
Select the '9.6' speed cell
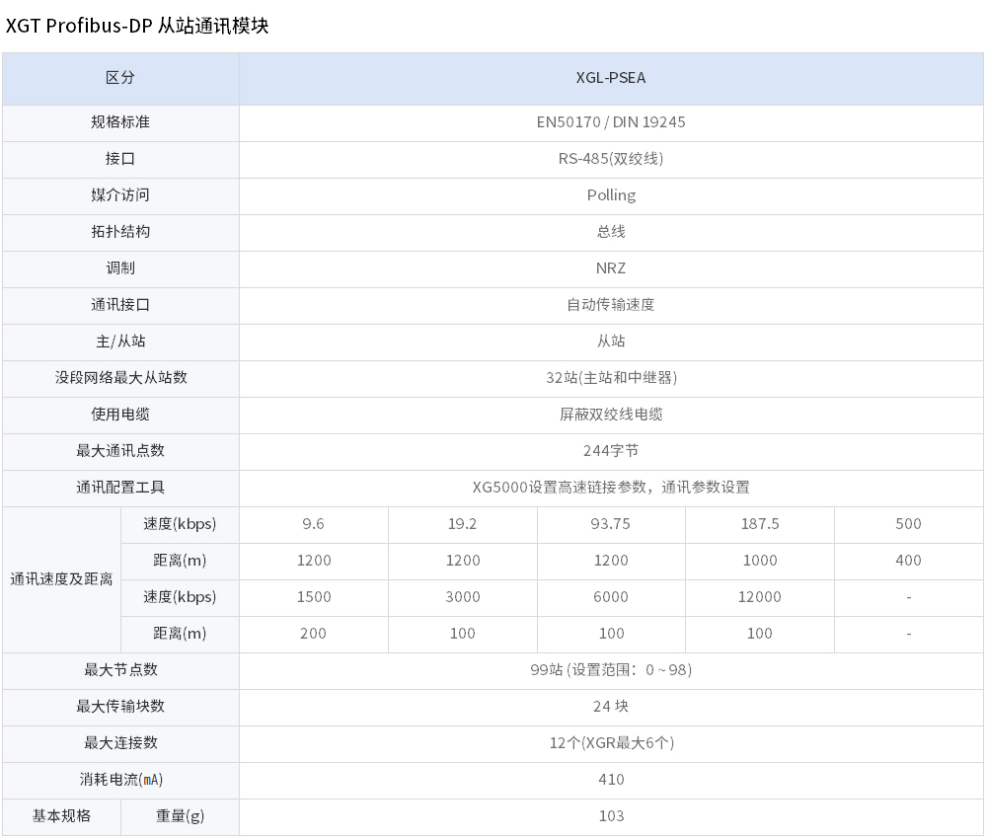click(314, 524)
